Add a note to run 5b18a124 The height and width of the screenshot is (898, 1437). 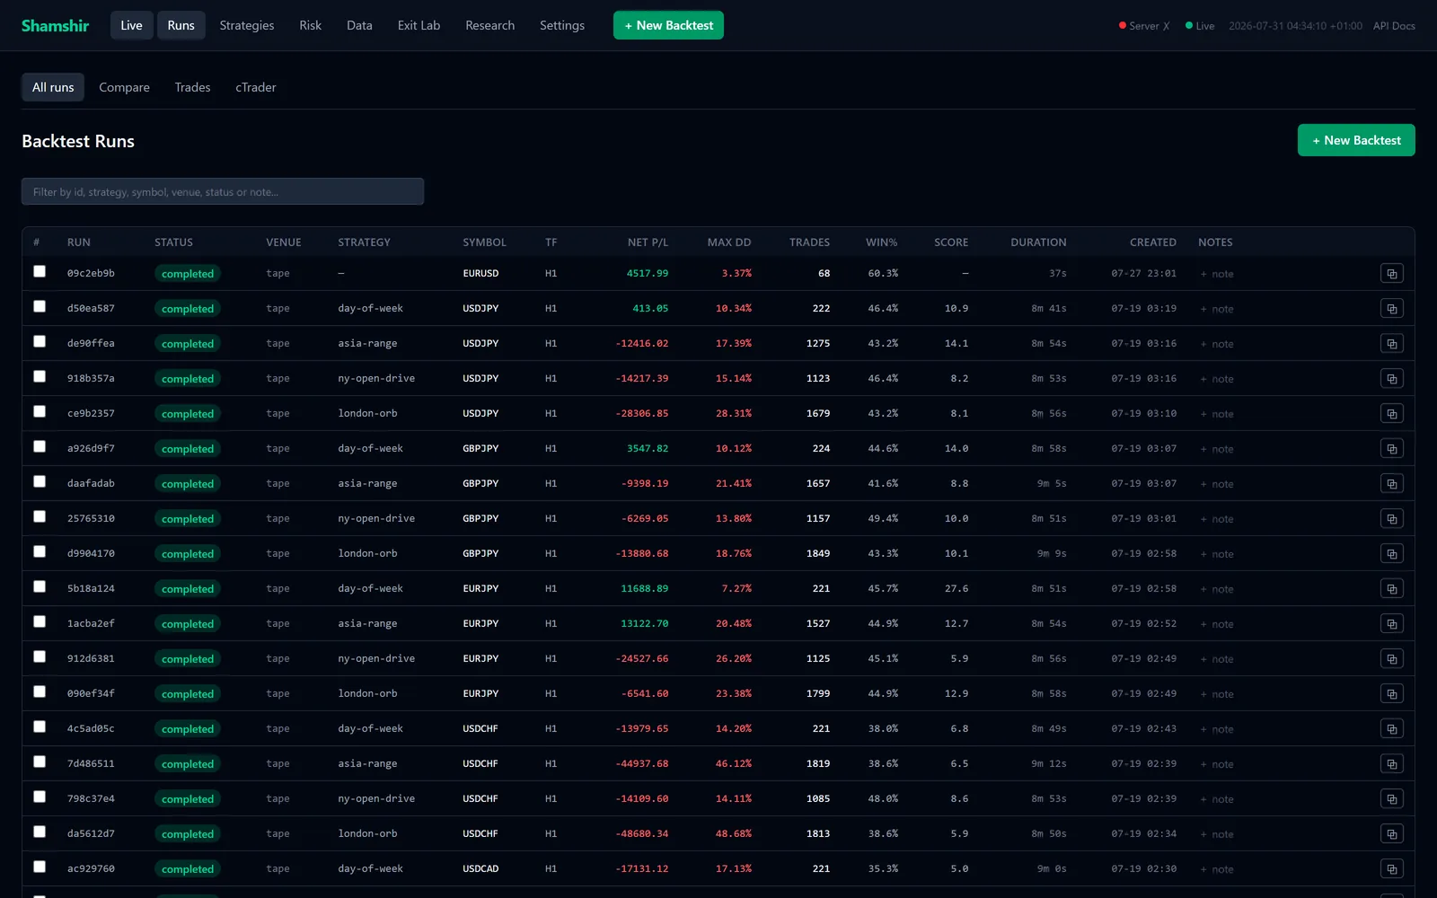click(1217, 589)
